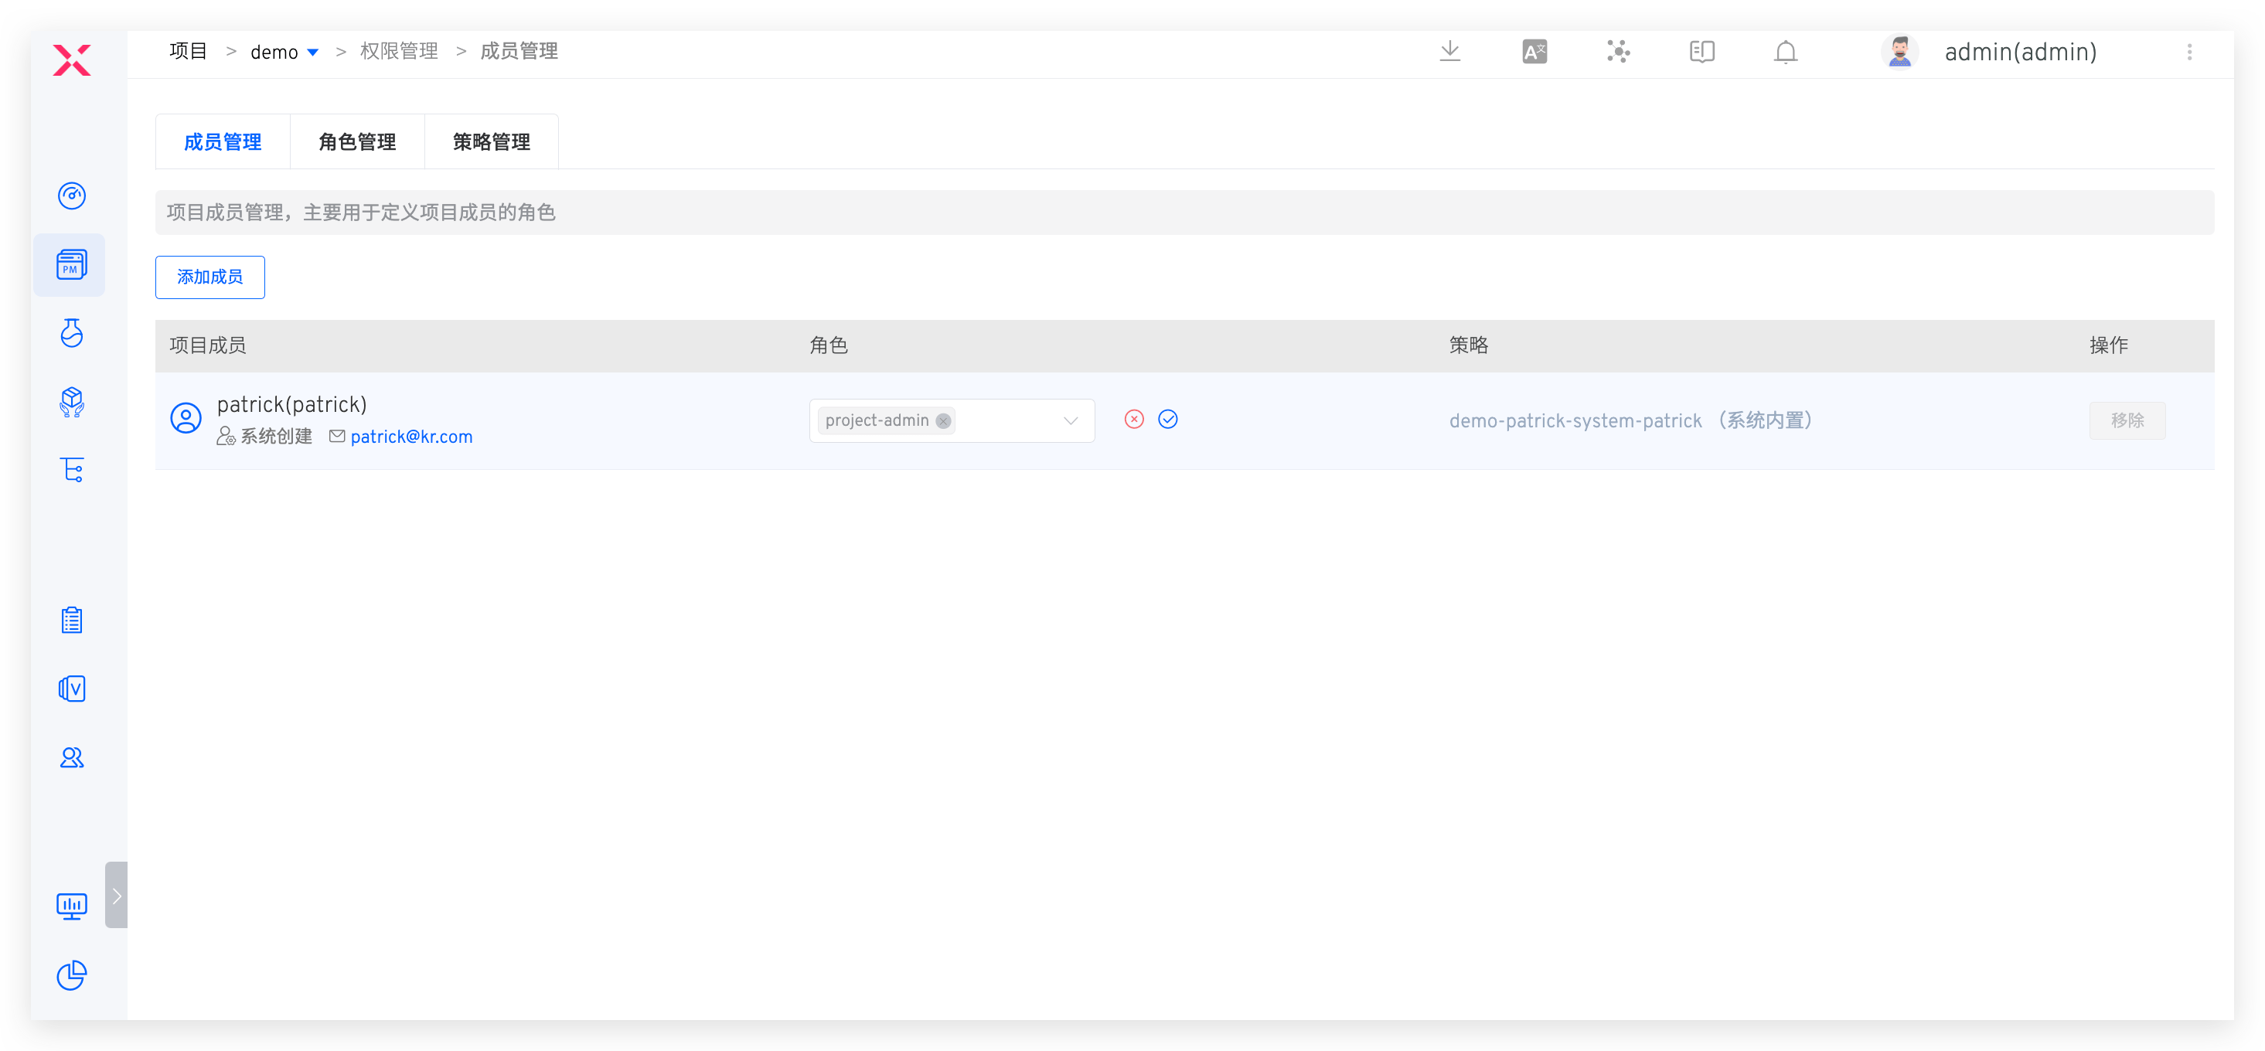Open the patrick@kr.com email link

pos(411,437)
